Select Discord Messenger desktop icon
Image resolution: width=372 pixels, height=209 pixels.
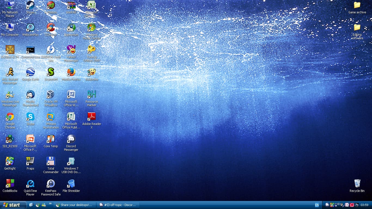click(x=71, y=139)
